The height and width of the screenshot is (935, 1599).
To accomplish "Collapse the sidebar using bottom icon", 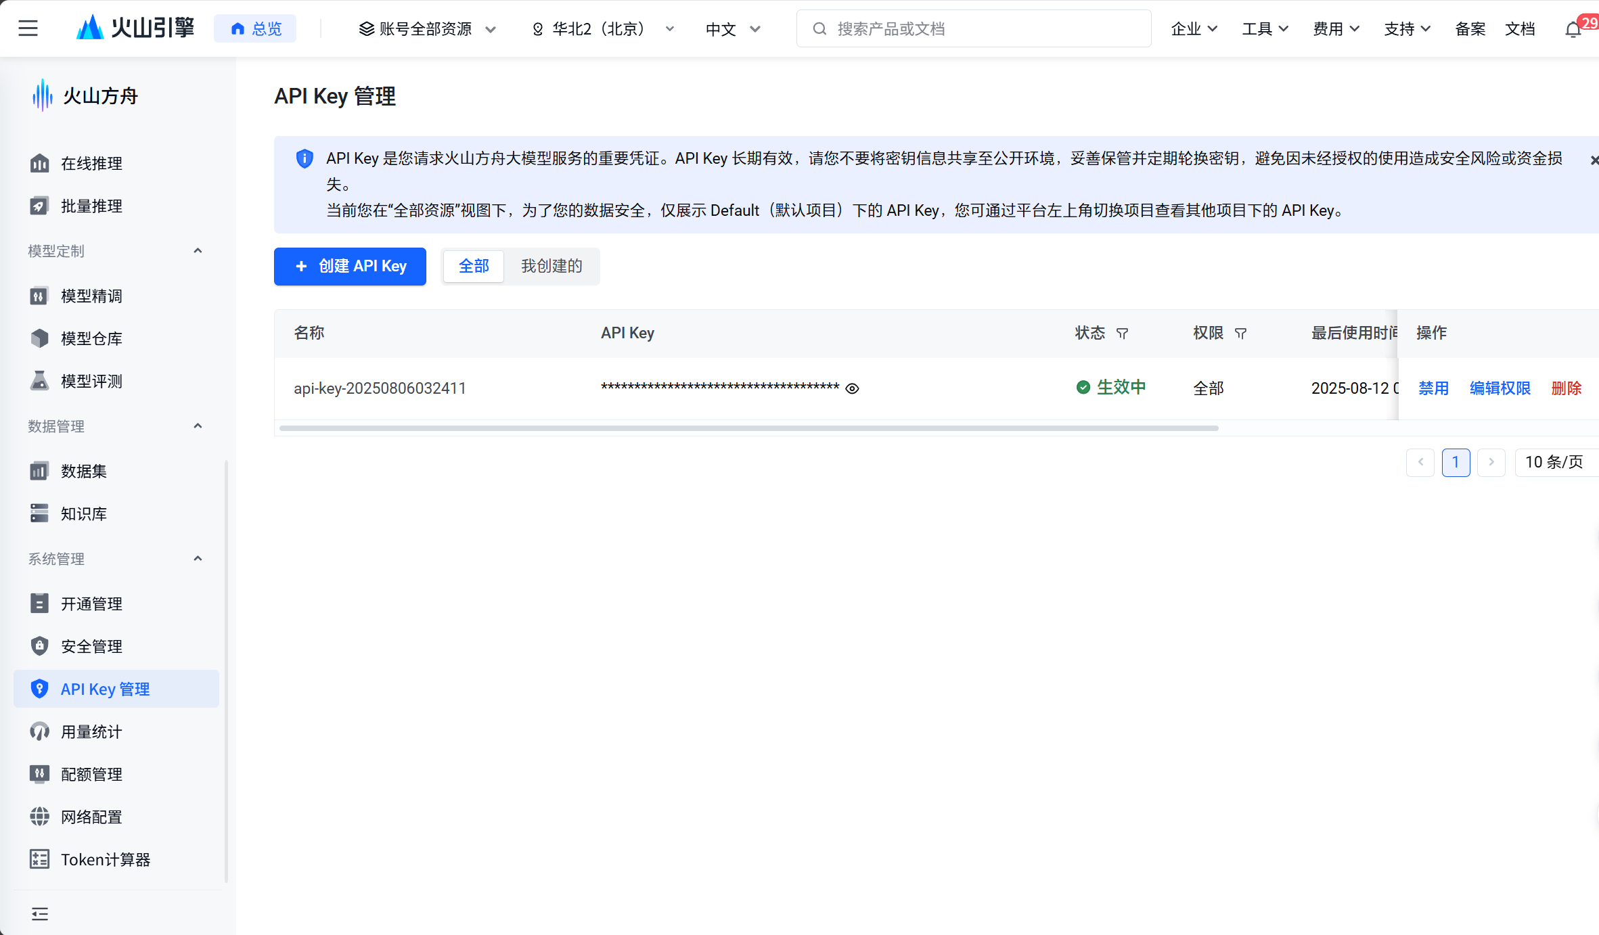I will (40, 914).
